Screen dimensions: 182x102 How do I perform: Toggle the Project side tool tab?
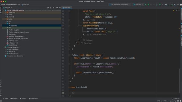pyautogui.click(x=1, y=10)
